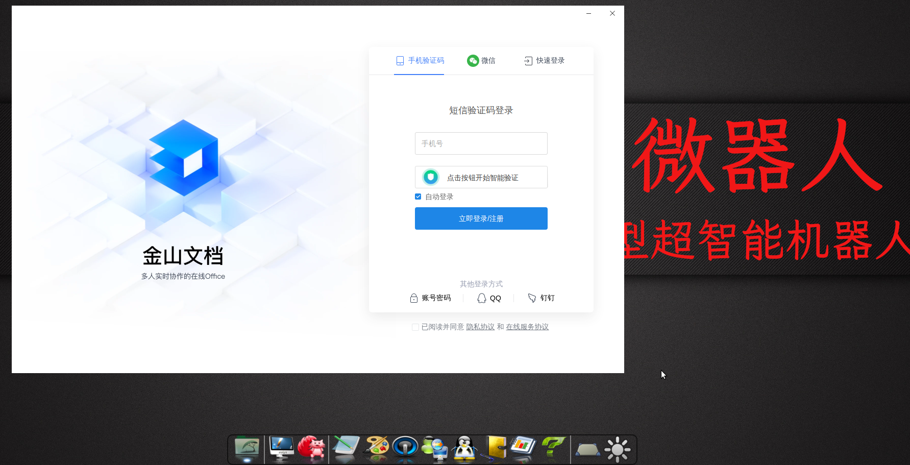Screen dimensions: 910x465
Task: Click the lock icon beside 账号密码
Action: (x=414, y=298)
